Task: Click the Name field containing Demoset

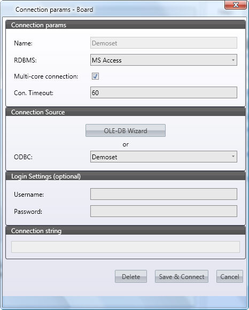Action: coord(164,43)
